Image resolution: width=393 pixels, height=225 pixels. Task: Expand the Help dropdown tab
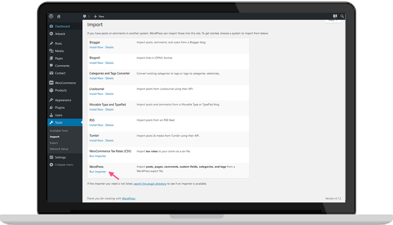click(x=333, y=21)
